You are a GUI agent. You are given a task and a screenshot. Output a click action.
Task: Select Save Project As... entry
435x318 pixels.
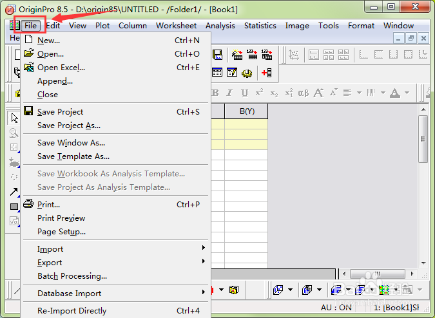click(x=116, y=126)
